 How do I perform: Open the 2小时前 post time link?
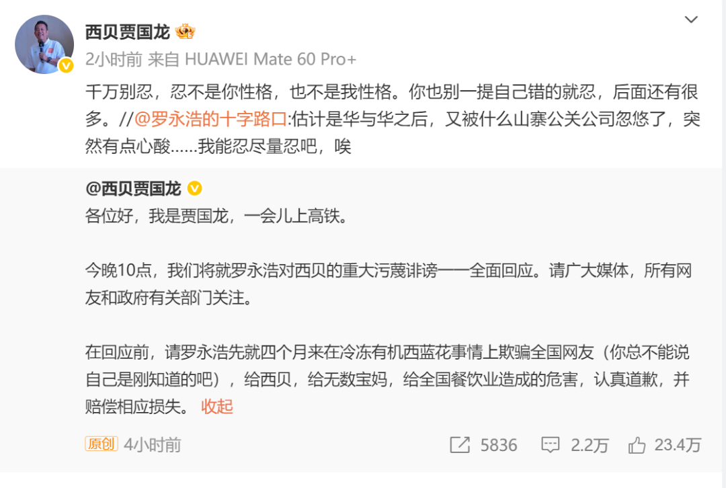(x=114, y=59)
